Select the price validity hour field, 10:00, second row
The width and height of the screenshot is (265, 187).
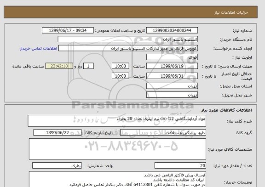coord(121,76)
